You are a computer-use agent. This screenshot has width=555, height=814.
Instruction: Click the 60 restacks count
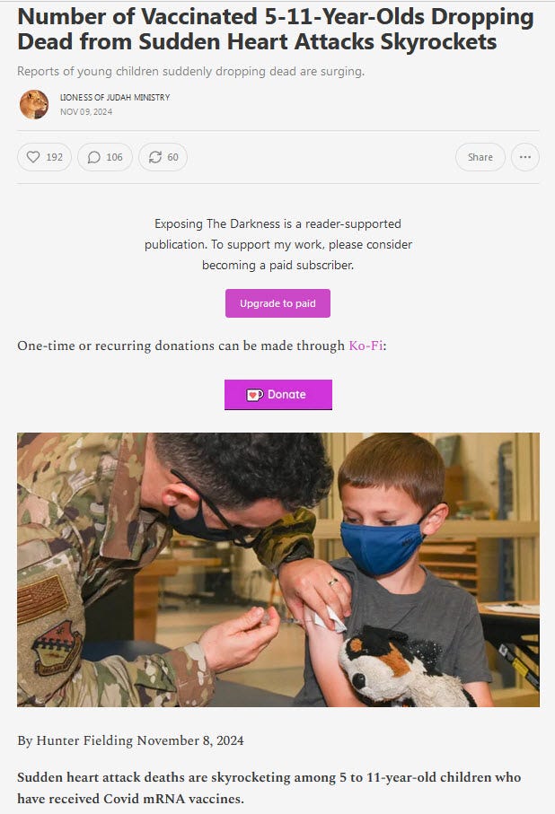172,157
